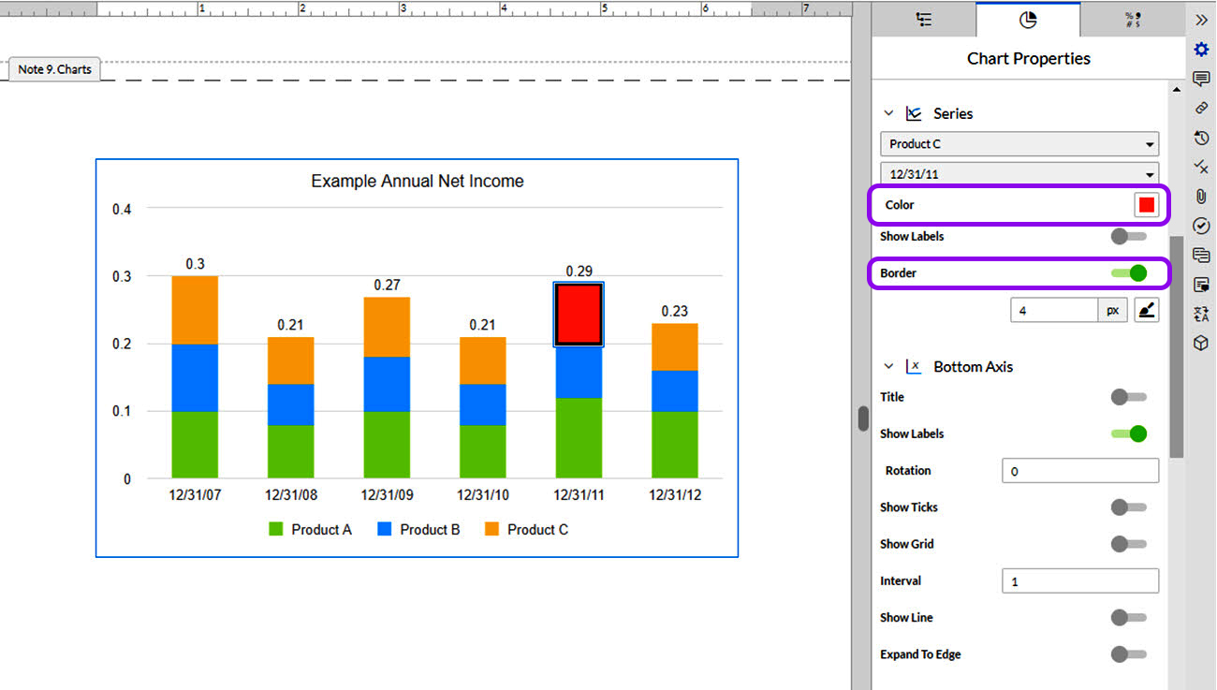
Task: Click inside the Rotation input field
Action: coord(1079,470)
